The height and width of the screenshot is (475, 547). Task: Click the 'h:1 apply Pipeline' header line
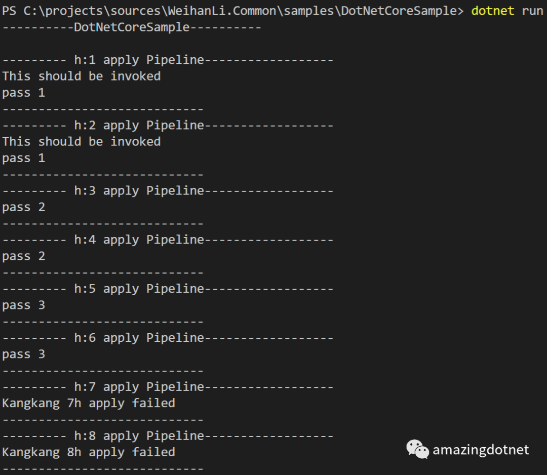[168, 60]
